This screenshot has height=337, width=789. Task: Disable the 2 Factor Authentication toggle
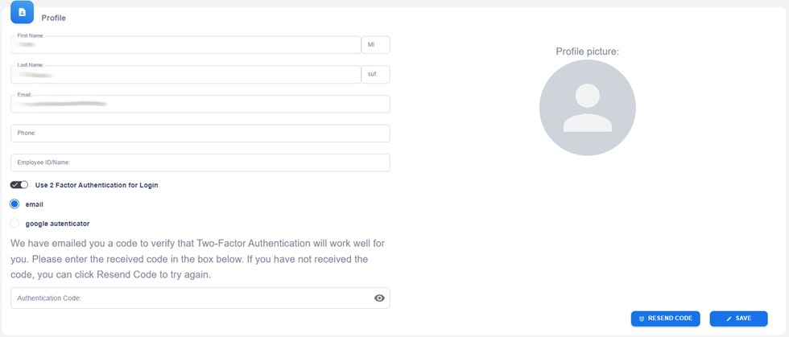(19, 185)
